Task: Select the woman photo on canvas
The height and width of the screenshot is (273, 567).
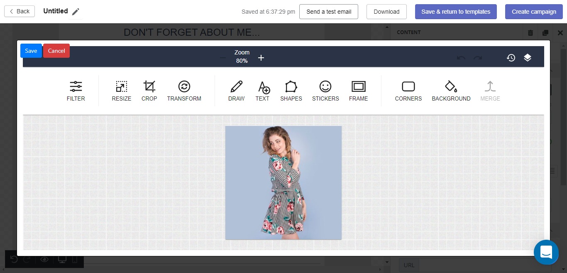Action: click(x=283, y=182)
